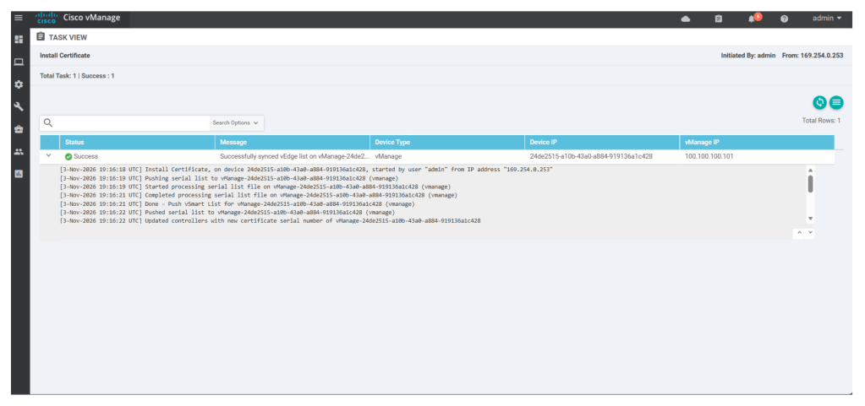Open the Maintenance briefcase in sidebar
Viewport: 865px width, 406px height.
click(19, 129)
